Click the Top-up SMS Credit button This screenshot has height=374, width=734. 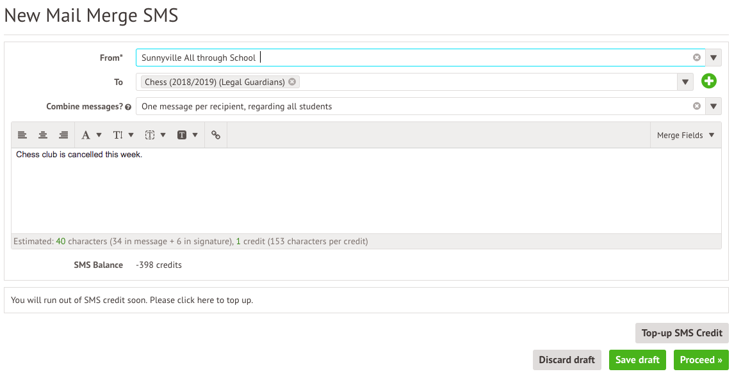pos(682,333)
